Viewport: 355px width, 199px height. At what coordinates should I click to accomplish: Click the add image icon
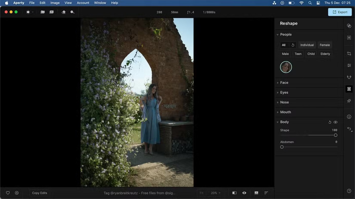click(x=51, y=12)
